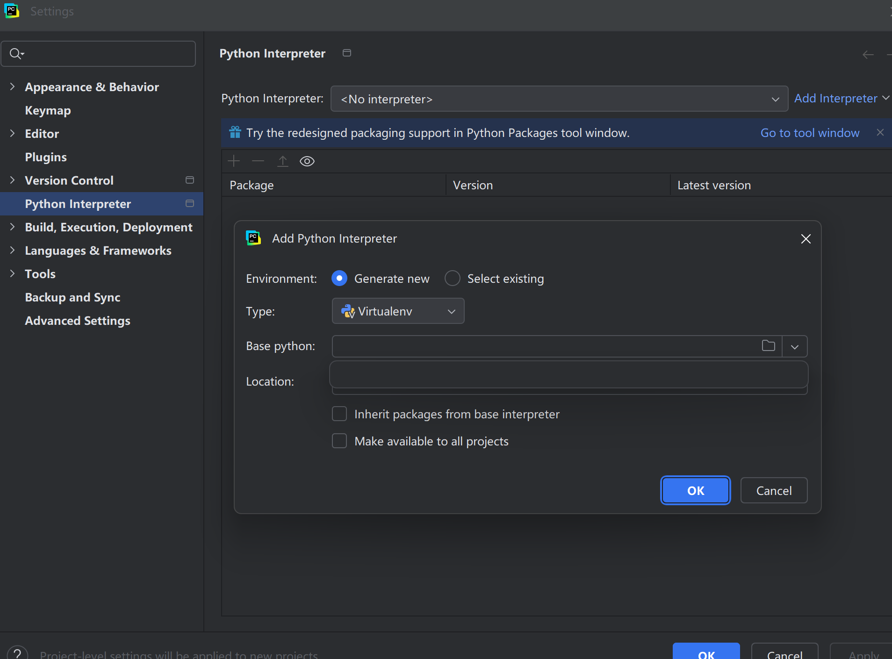This screenshot has width=892, height=659.
Task: Click the minus uninstall package icon
Action: [258, 161]
